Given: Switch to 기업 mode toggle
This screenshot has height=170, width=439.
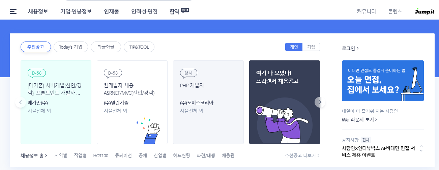Looking at the screenshot, I should [x=311, y=47].
